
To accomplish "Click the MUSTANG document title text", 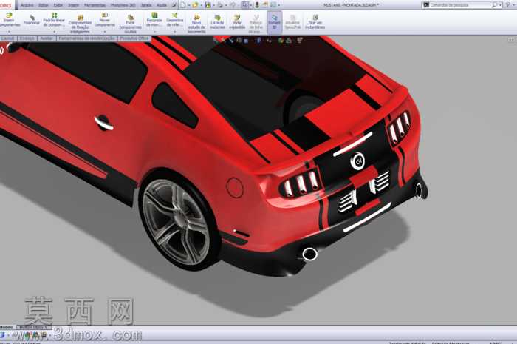I will point(350,5).
